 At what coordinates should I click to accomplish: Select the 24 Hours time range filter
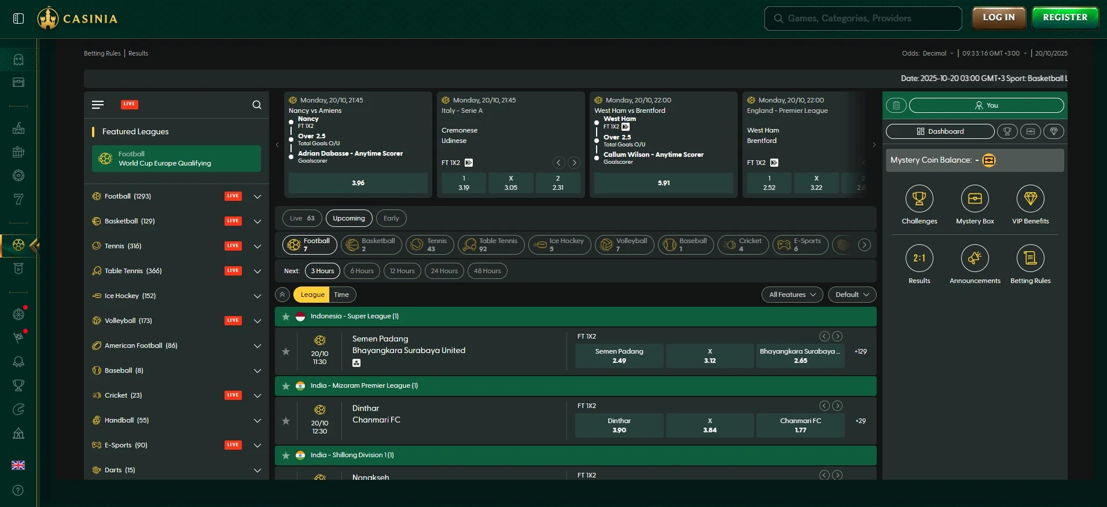[444, 271]
